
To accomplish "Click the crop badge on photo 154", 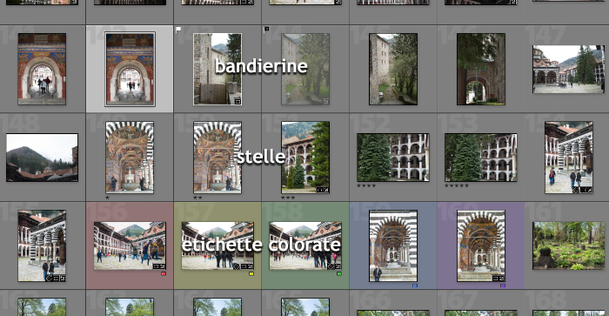I will [583, 190].
